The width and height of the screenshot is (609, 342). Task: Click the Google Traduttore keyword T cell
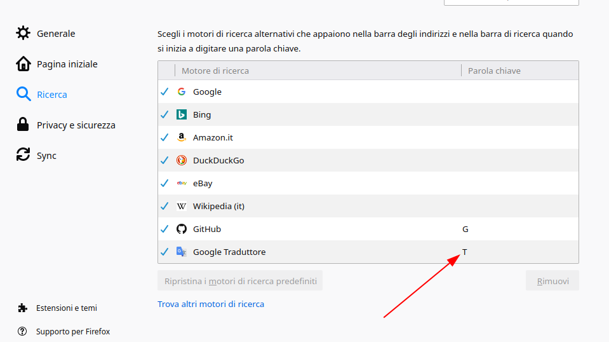(464, 252)
